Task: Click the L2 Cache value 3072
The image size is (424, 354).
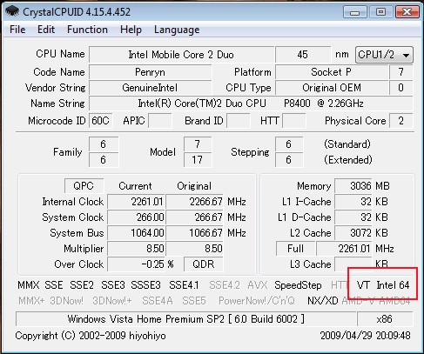Action: click(353, 233)
